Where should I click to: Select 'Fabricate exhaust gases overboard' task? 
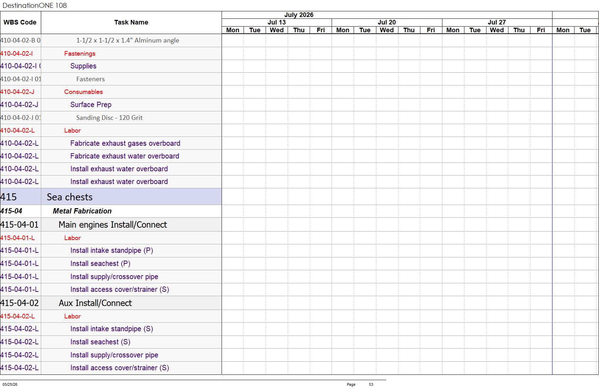coord(125,143)
